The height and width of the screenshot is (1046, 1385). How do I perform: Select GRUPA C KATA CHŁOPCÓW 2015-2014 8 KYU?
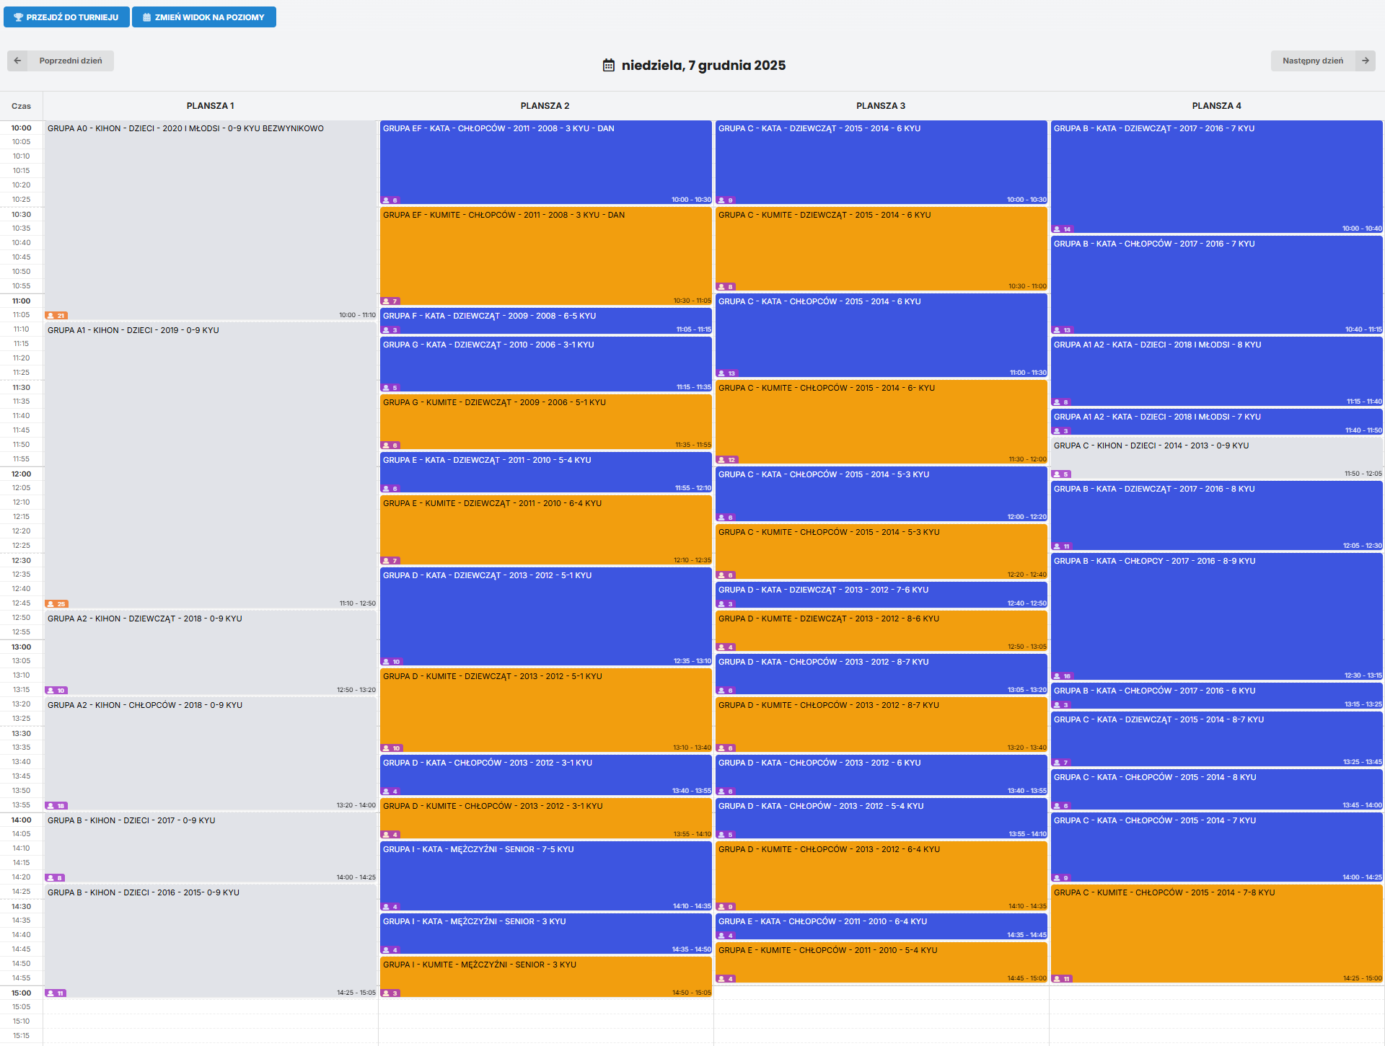point(1217,789)
